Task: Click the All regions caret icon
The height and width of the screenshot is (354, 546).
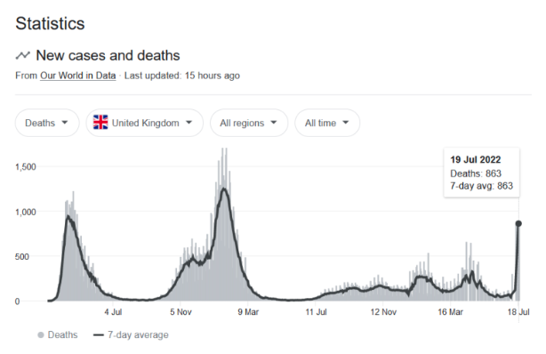Action: (x=274, y=123)
